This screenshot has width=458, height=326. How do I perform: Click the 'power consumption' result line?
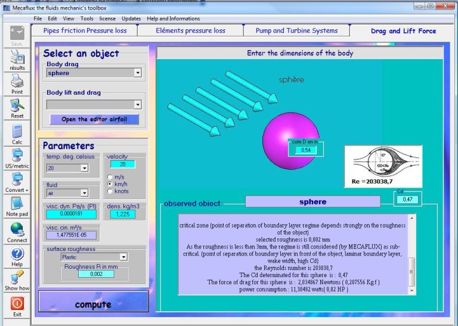click(x=293, y=290)
